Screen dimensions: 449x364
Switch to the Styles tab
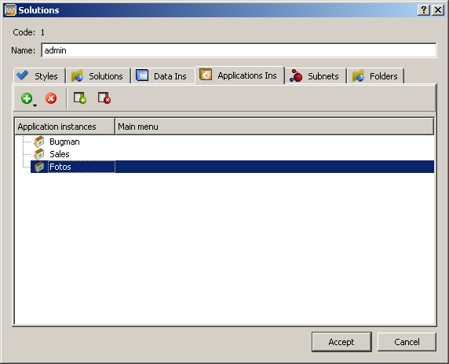40,76
